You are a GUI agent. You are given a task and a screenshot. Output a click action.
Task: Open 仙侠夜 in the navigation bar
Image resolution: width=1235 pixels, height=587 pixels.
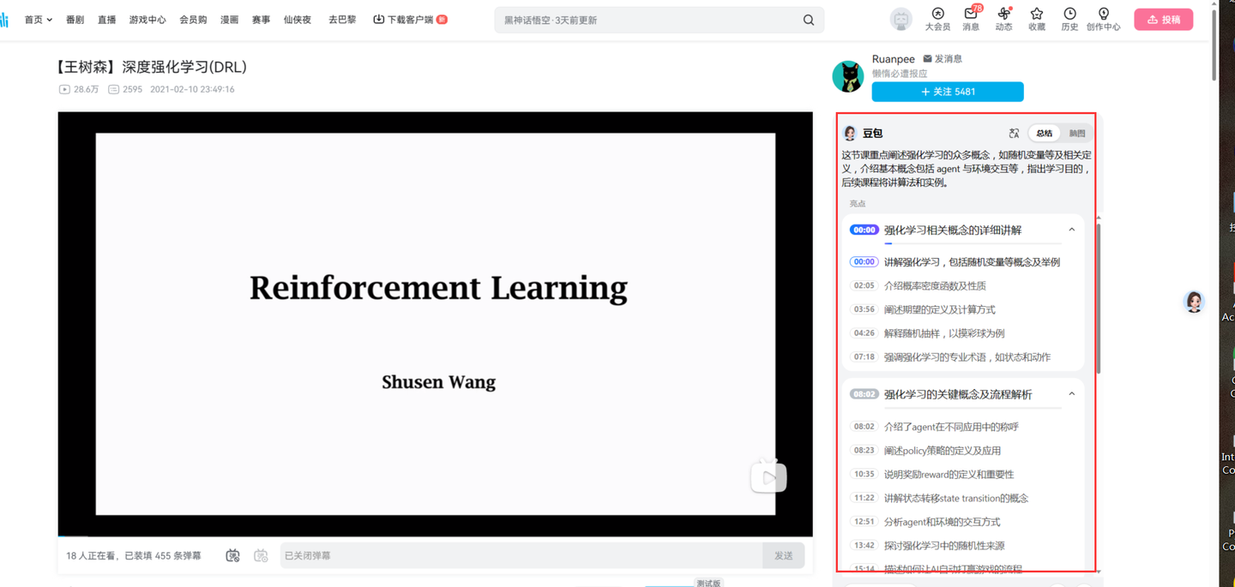coord(298,20)
